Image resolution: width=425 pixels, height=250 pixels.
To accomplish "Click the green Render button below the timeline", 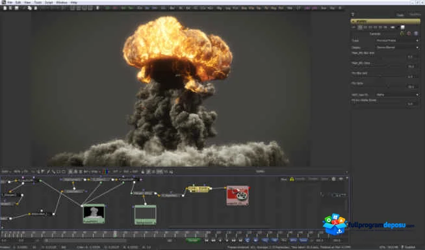I will [193, 240].
